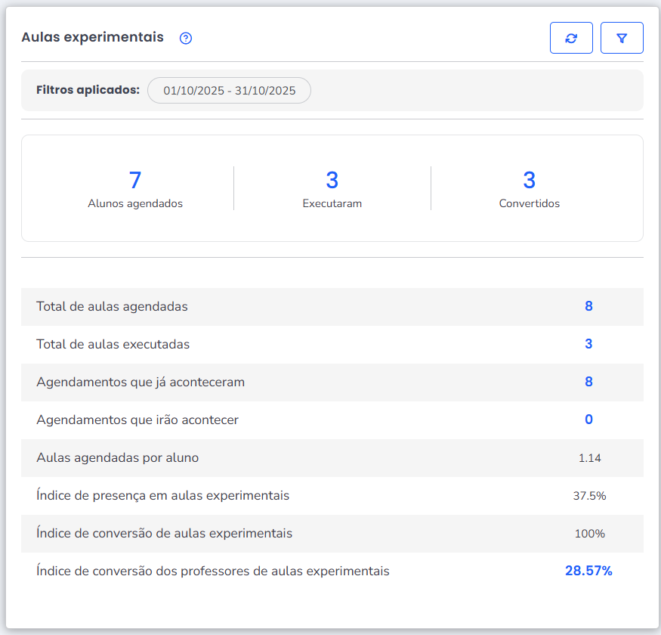
Task: Click Agendamentos que irão acontecer value 0
Action: 588,420
